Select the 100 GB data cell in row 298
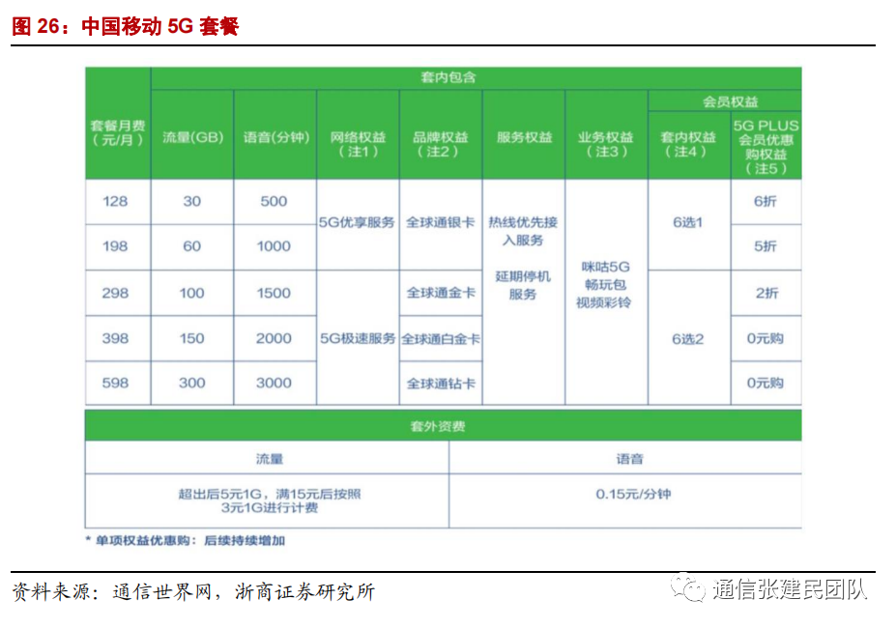This screenshot has height=628, width=896. coord(192,293)
